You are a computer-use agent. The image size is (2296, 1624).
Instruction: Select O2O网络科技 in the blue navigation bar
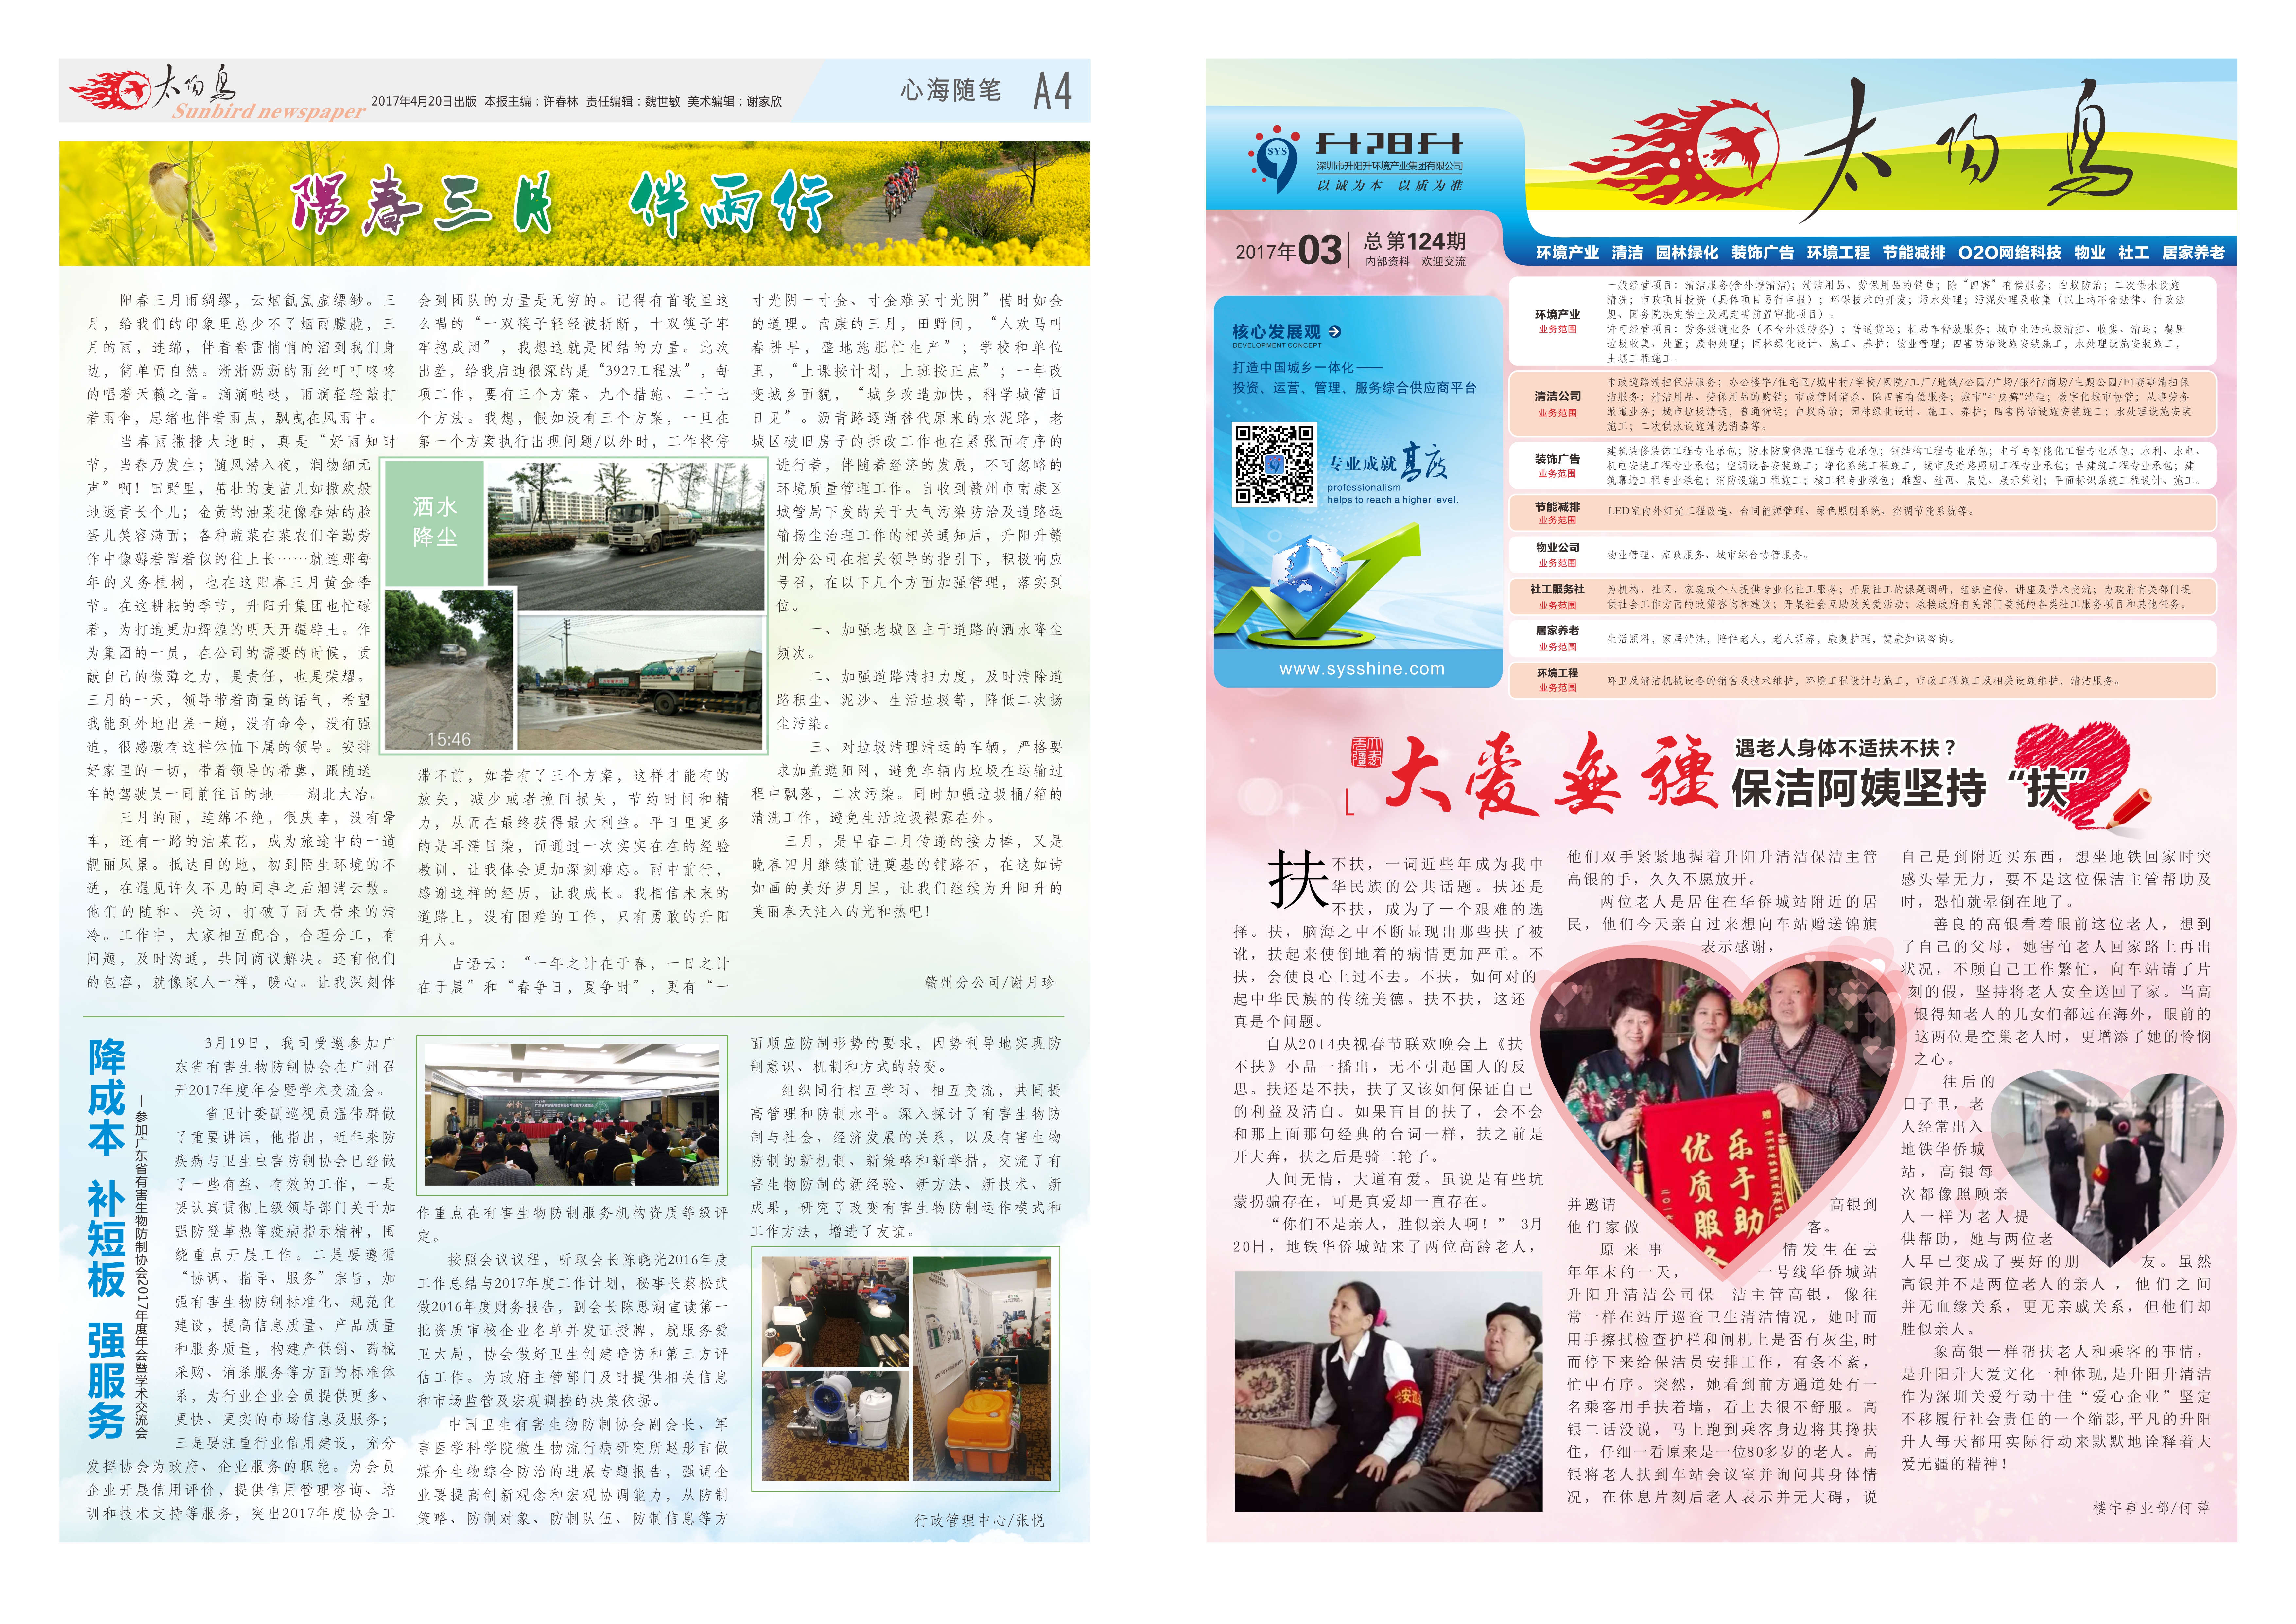[x=2010, y=253]
